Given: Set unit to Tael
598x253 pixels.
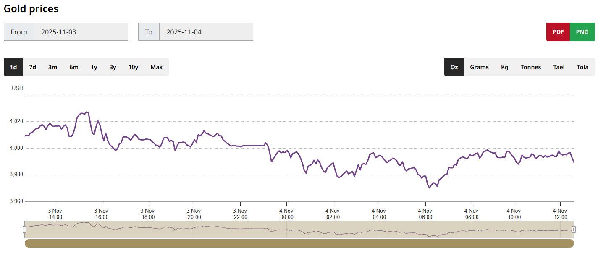Looking at the screenshot, I should [559, 67].
